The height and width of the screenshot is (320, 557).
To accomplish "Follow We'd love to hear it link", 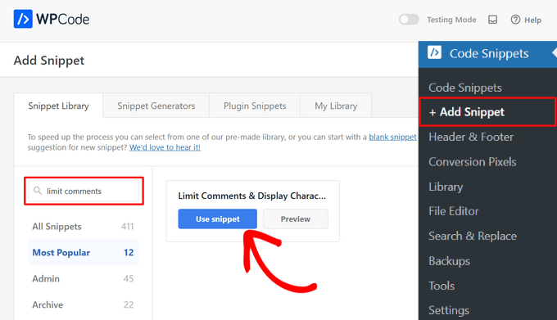I will tap(165, 147).
